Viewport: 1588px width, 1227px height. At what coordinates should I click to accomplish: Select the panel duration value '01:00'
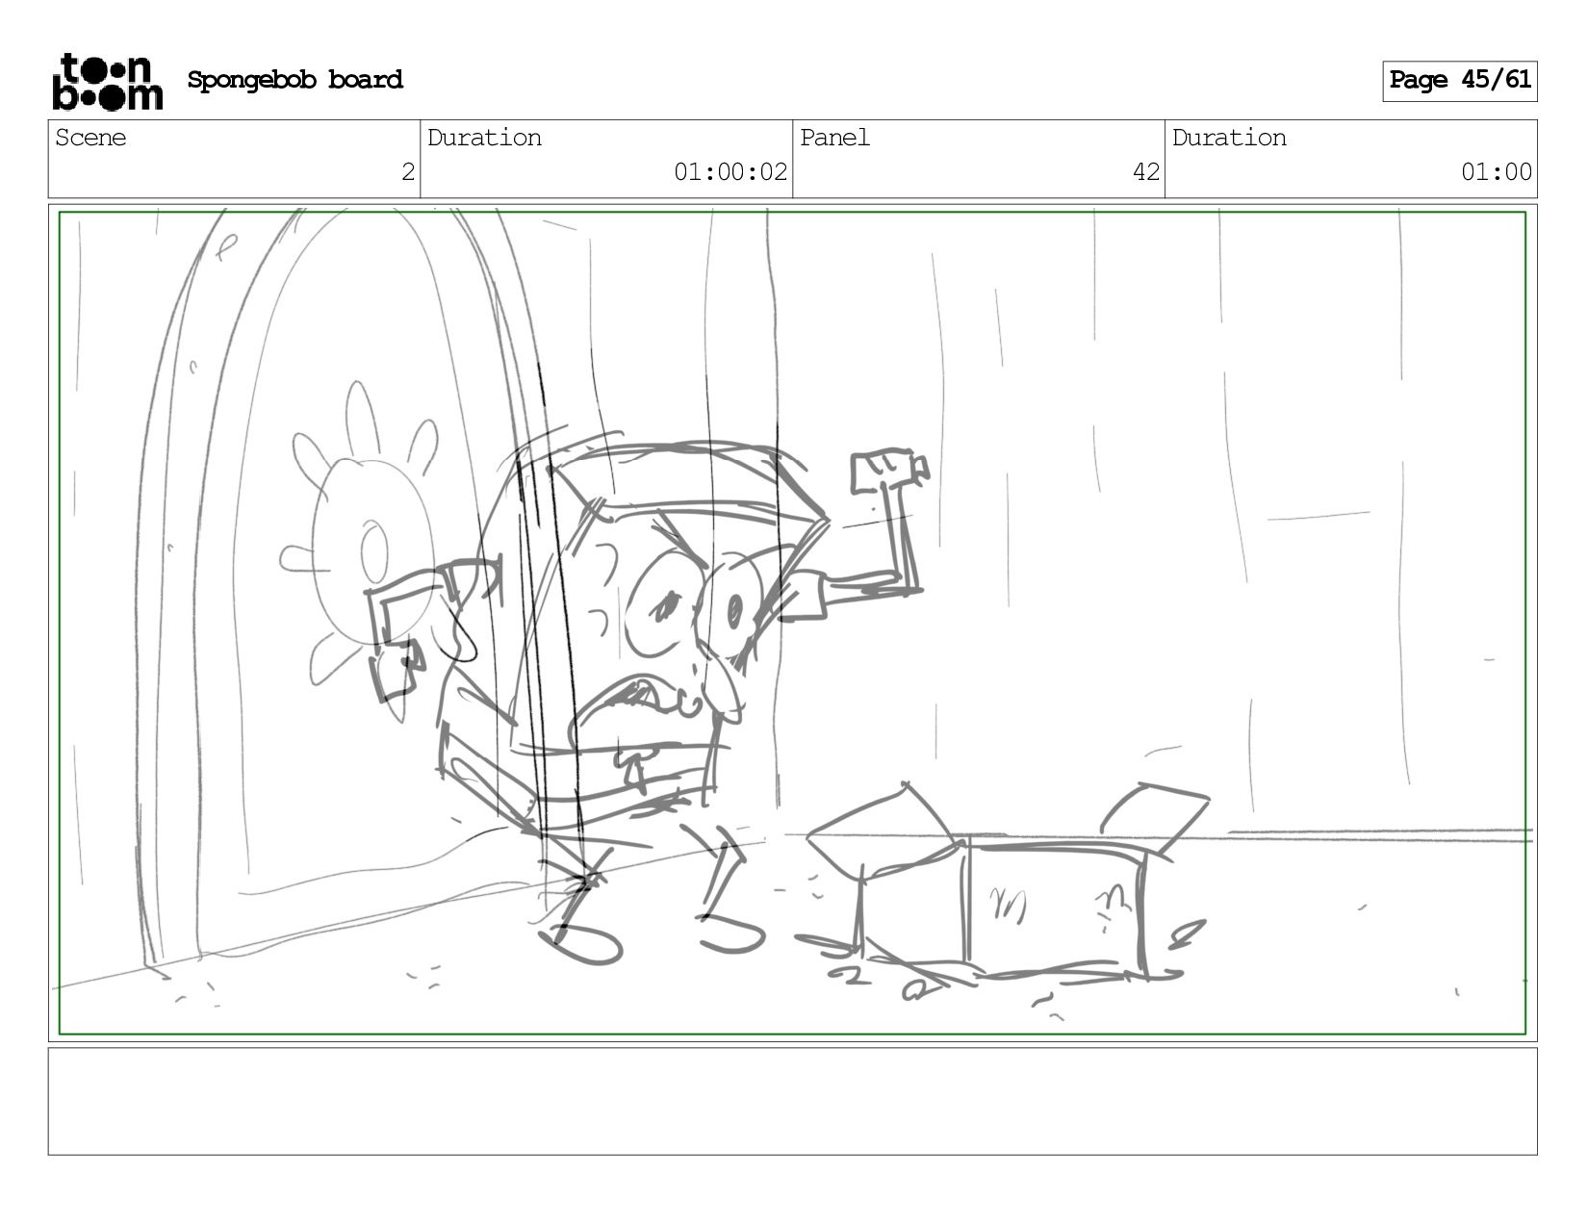1497,172
